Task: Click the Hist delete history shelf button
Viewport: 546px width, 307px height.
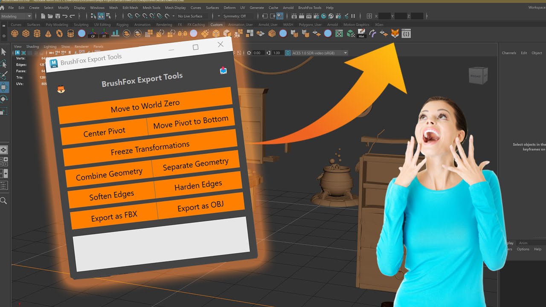Action: tap(361, 33)
